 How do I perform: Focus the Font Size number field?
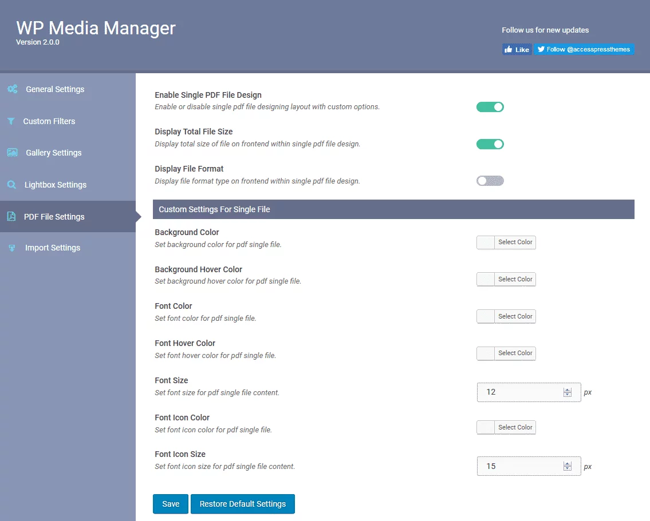pos(529,392)
